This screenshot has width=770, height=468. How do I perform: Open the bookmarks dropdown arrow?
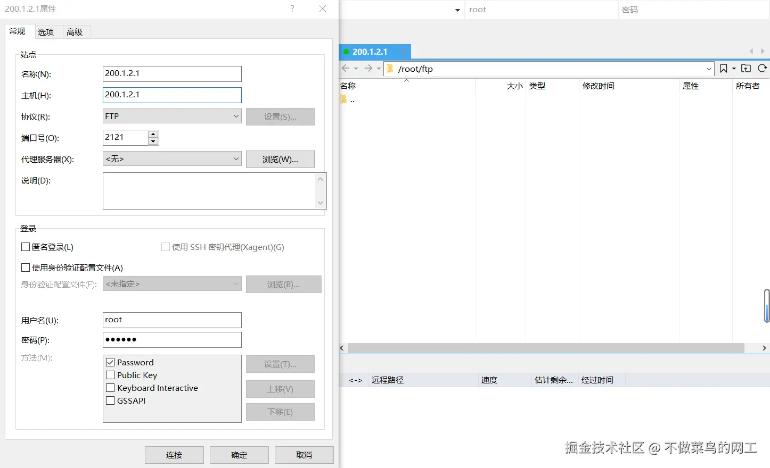click(734, 69)
